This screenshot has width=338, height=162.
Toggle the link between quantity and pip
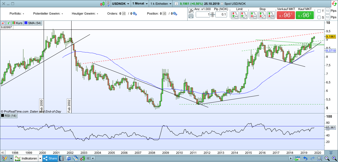pyautogui.click(x=212, y=15)
